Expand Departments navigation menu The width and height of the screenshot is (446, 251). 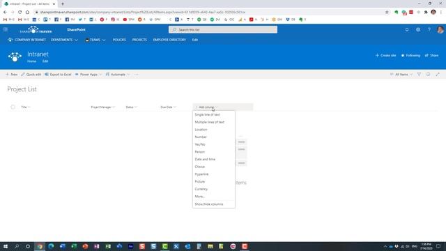[x=64, y=40]
